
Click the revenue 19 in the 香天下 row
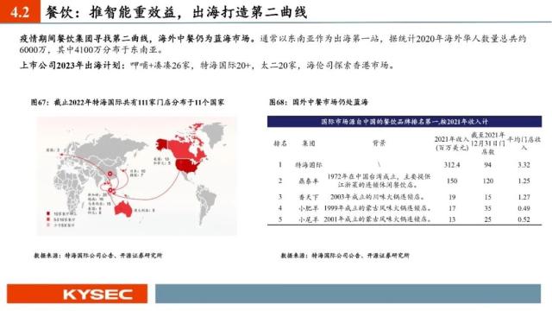pos(452,198)
